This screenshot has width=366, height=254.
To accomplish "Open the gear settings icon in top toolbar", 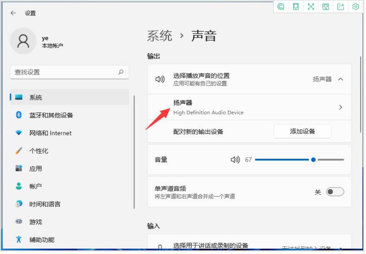I will [x=356, y=6].
